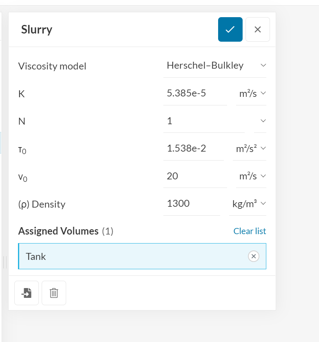Remove Tank from assigned volumes

pyautogui.click(x=253, y=256)
